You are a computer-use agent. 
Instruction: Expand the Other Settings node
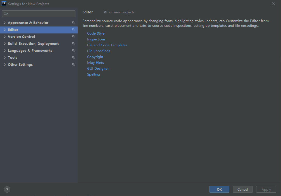[5, 65]
